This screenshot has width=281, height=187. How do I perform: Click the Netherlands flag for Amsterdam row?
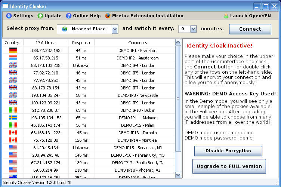[13, 58]
